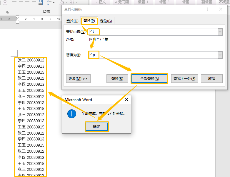Switch to the 查找(D) tab
The width and height of the screenshot is (230, 177).
(72, 21)
